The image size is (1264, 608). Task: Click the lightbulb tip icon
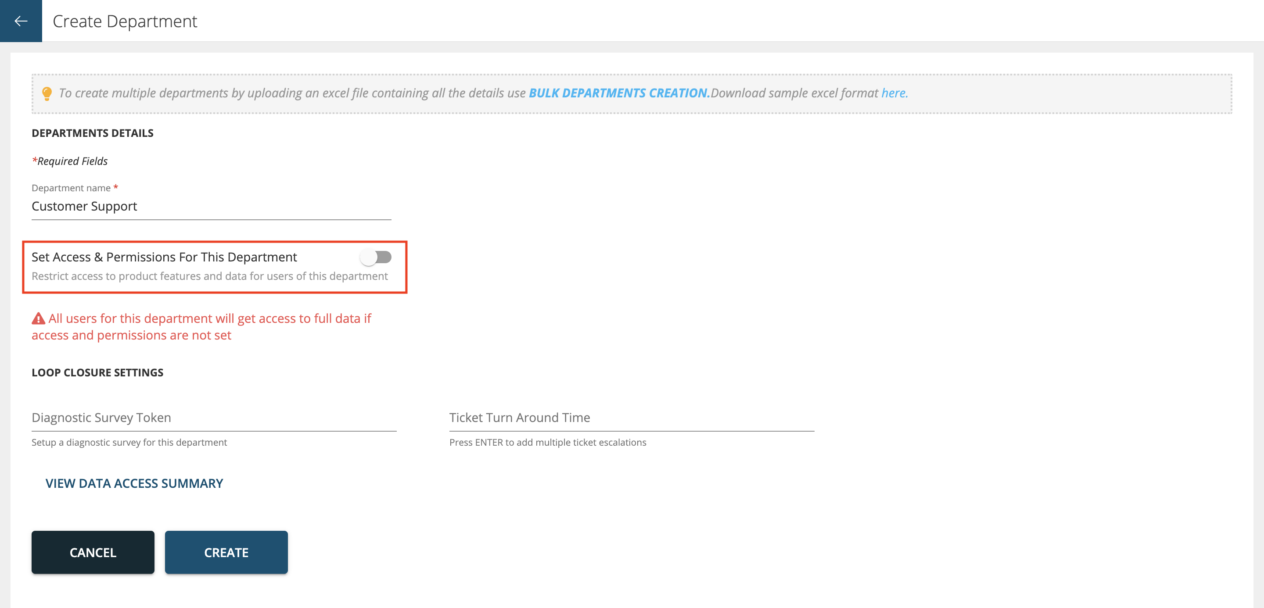47,93
